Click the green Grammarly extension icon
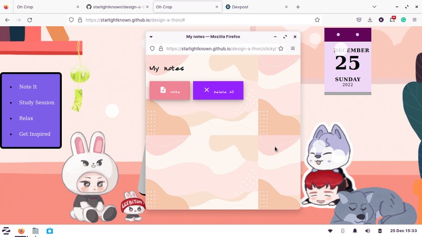Image resolution: width=422 pixels, height=237 pixels. click(x=404, y=20)
